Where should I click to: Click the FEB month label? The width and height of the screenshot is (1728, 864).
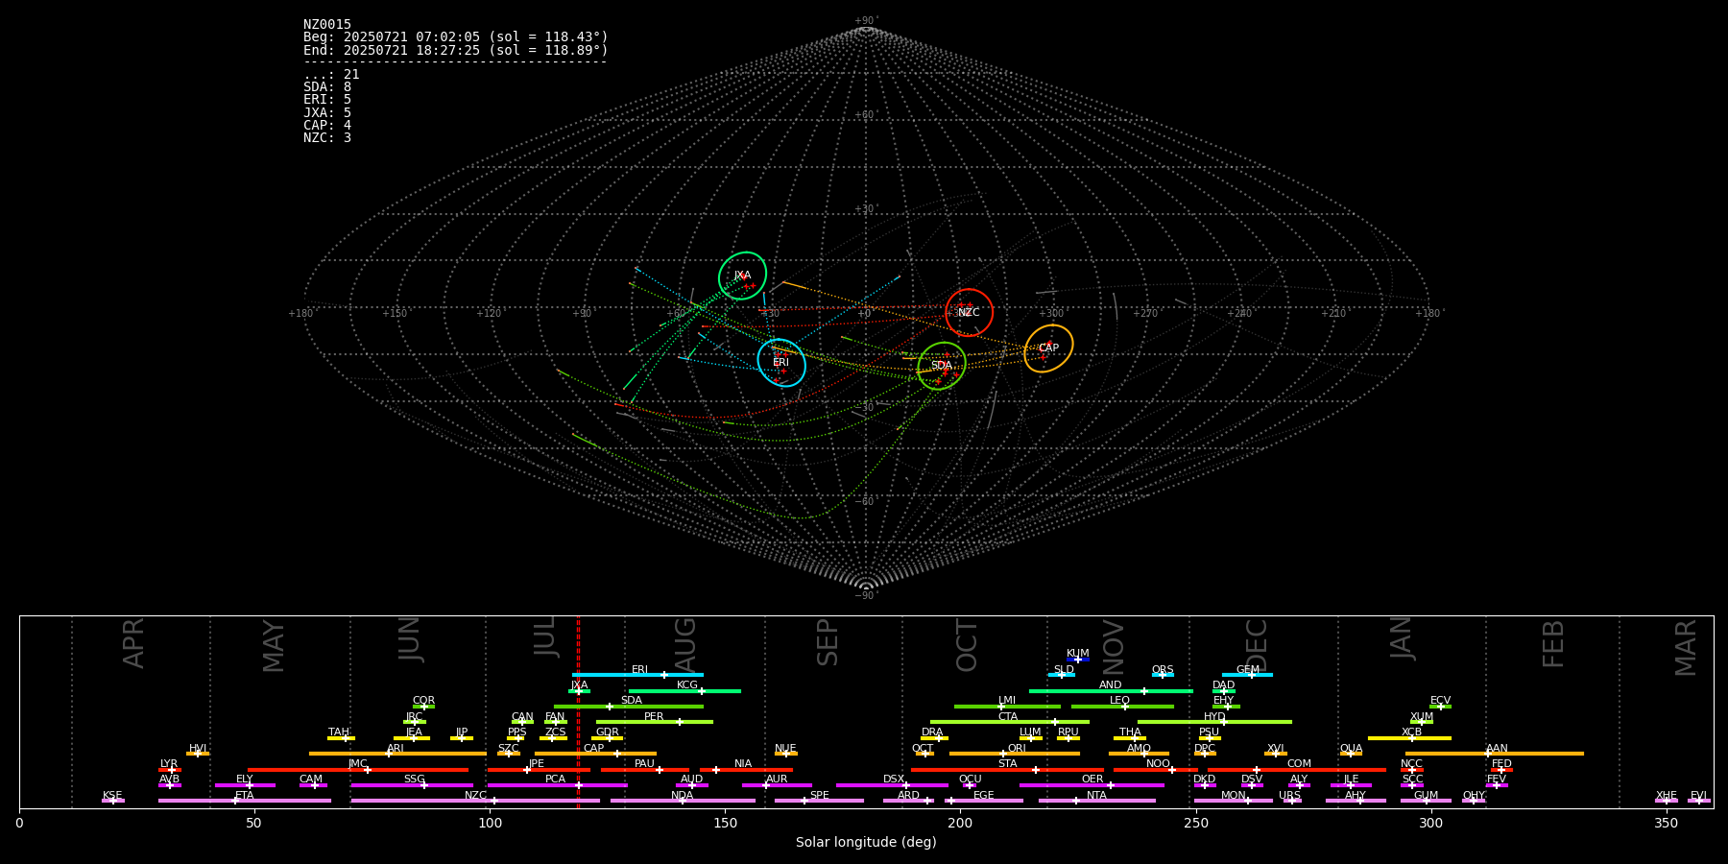pyautogui.click(x=1553, y=643)
